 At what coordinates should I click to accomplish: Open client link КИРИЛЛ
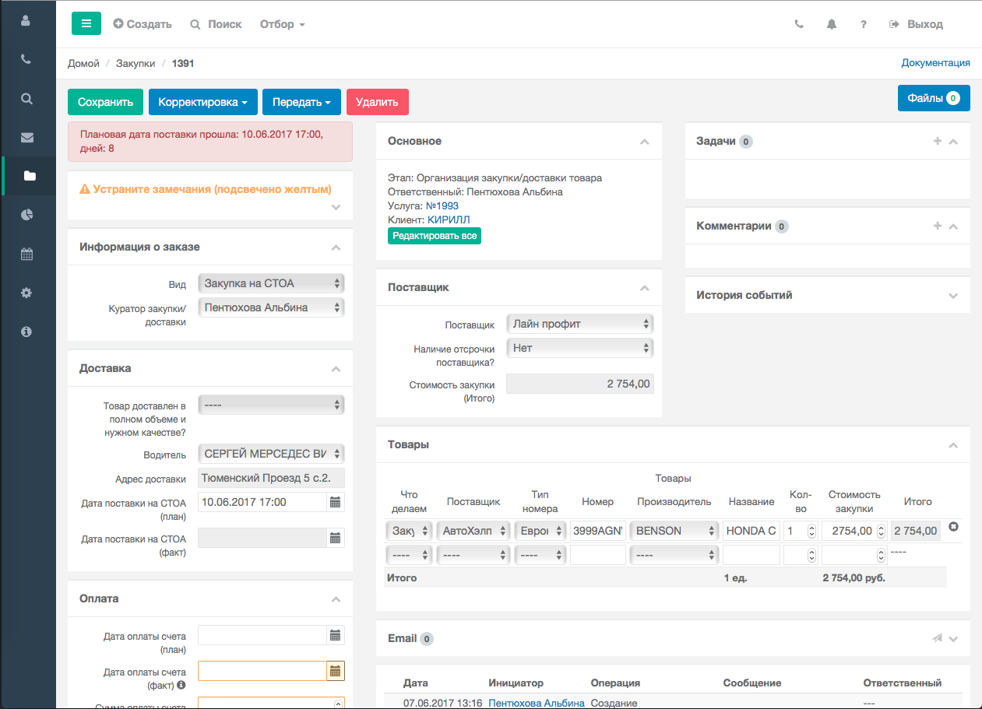point(449,220)
